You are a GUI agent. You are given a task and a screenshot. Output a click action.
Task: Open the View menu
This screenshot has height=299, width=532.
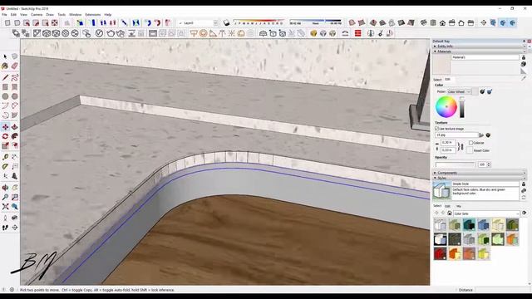coord(23,15)
